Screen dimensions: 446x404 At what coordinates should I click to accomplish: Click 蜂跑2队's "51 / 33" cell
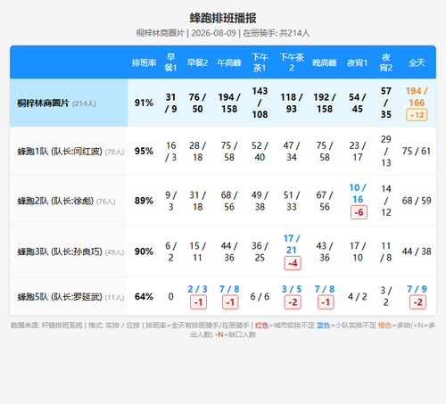pos(292,201)
